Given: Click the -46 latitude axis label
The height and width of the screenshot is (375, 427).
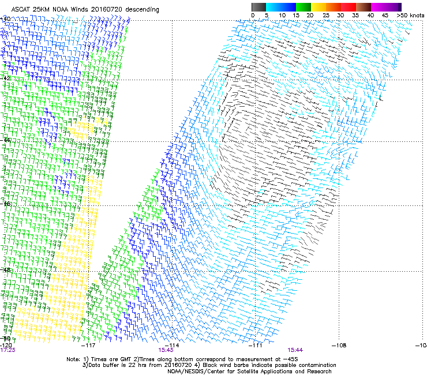Looking at the screenshot, I should click(5, 204).
